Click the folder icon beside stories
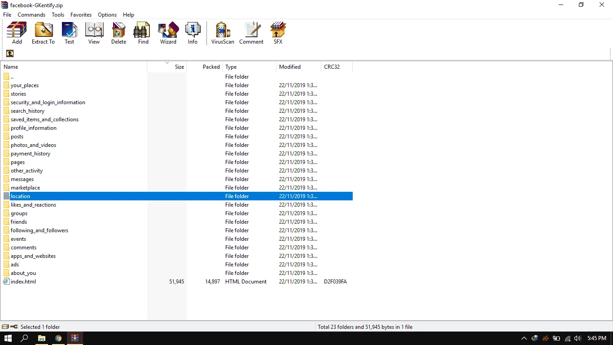Screen dimensions: 613x345 pos(6,94)
